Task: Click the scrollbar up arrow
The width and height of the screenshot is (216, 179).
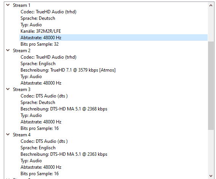Action: tap(211, 5)
